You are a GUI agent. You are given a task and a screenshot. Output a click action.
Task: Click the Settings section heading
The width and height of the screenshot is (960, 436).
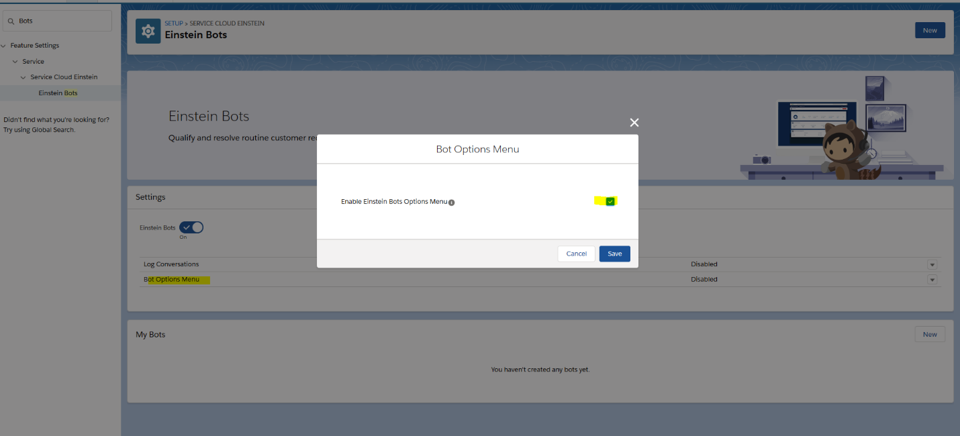(150, 197)
